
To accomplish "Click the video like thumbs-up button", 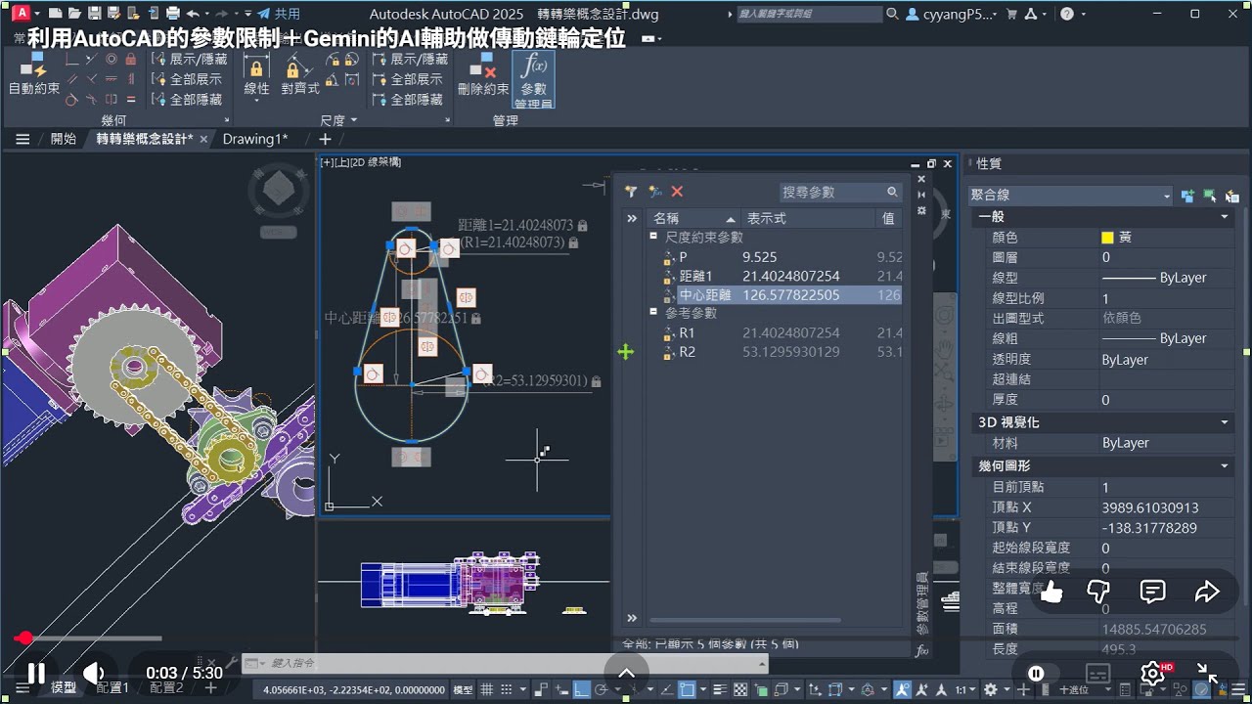I will click(1051, 592).
